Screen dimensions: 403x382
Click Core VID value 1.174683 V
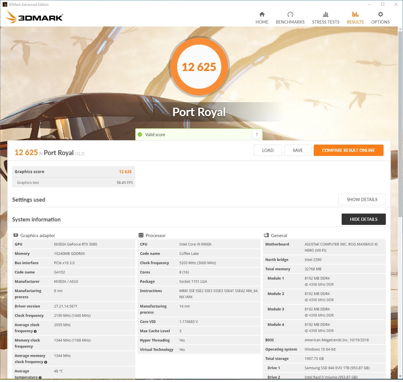[x=188, y=321]
